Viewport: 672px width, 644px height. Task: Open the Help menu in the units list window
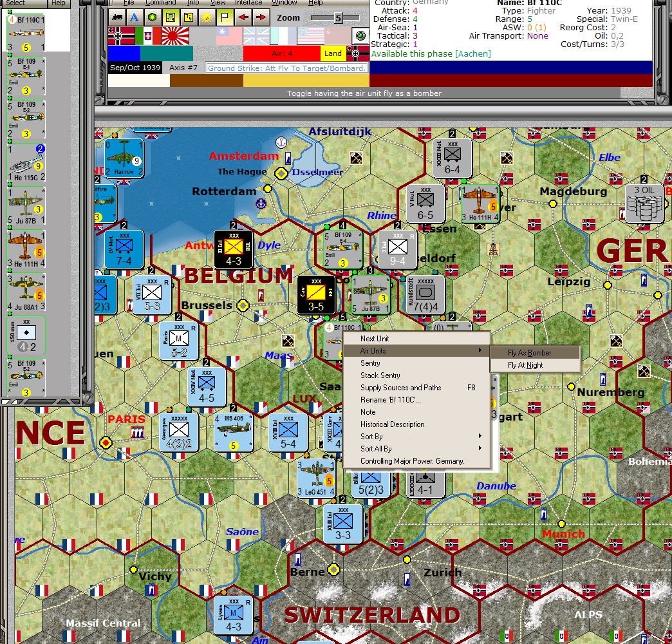(59, 3)
